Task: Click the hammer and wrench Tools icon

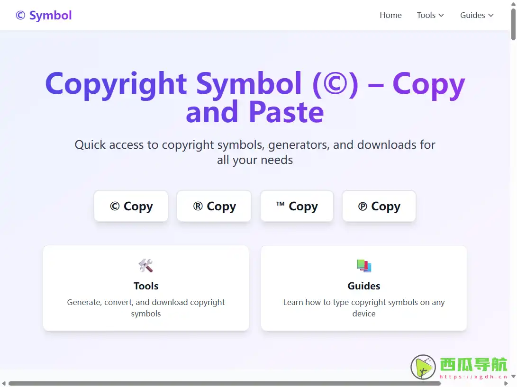Action: tap(145, 266)
